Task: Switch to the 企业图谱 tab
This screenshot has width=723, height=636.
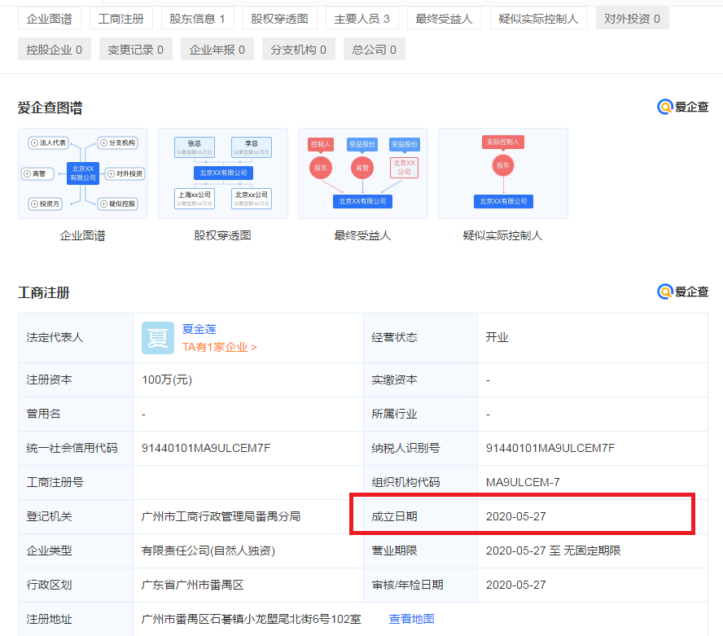Action: click(x=49, y=18)
